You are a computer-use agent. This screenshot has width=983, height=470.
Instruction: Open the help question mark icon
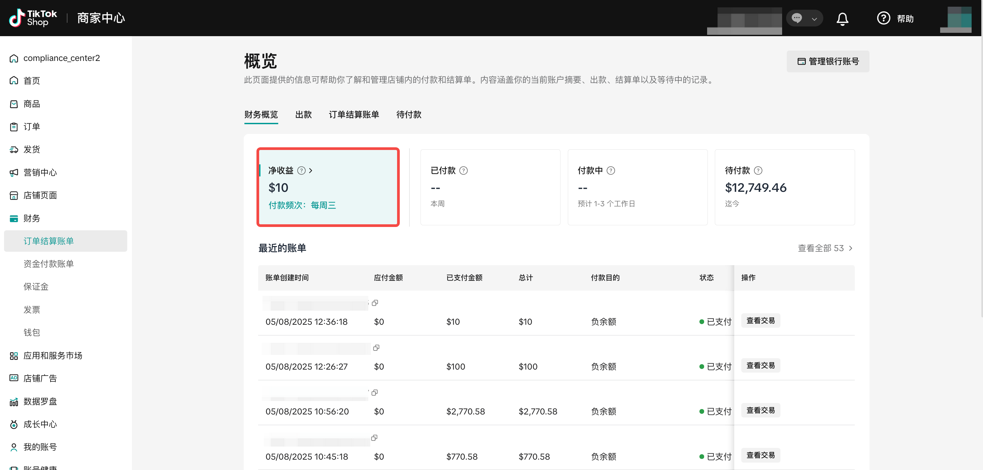883,18
